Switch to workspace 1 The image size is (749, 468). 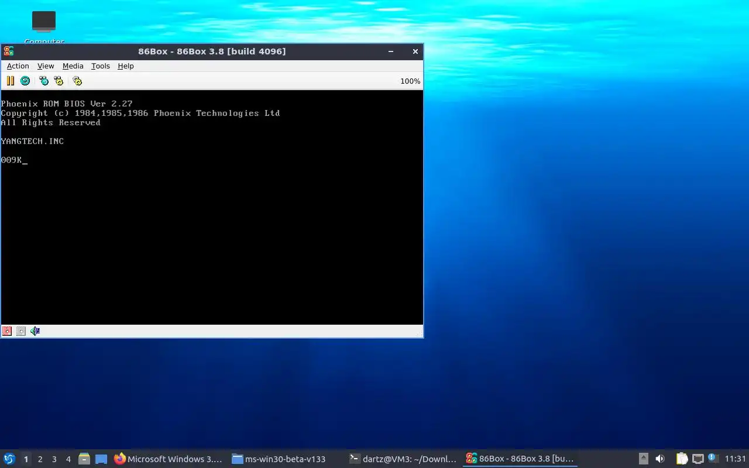pyautogui.click(x=26, y=459)
